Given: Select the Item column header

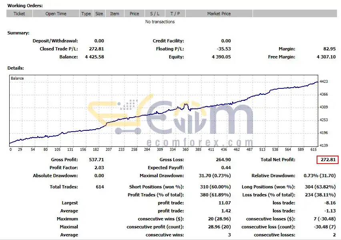Looking at the screenshot, I should (114, 14).
